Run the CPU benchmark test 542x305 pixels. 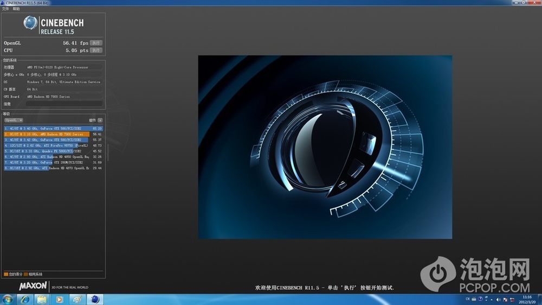(x=96, y=50)
